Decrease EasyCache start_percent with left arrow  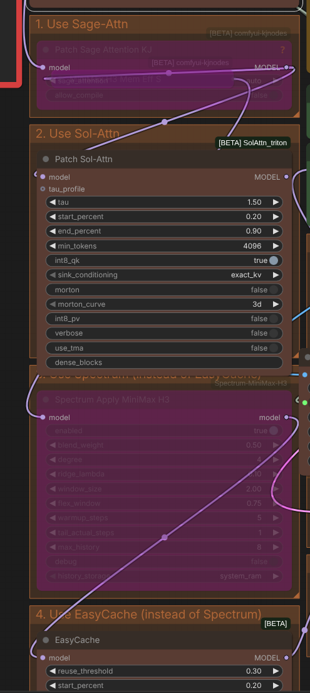[x=53, y=685]
